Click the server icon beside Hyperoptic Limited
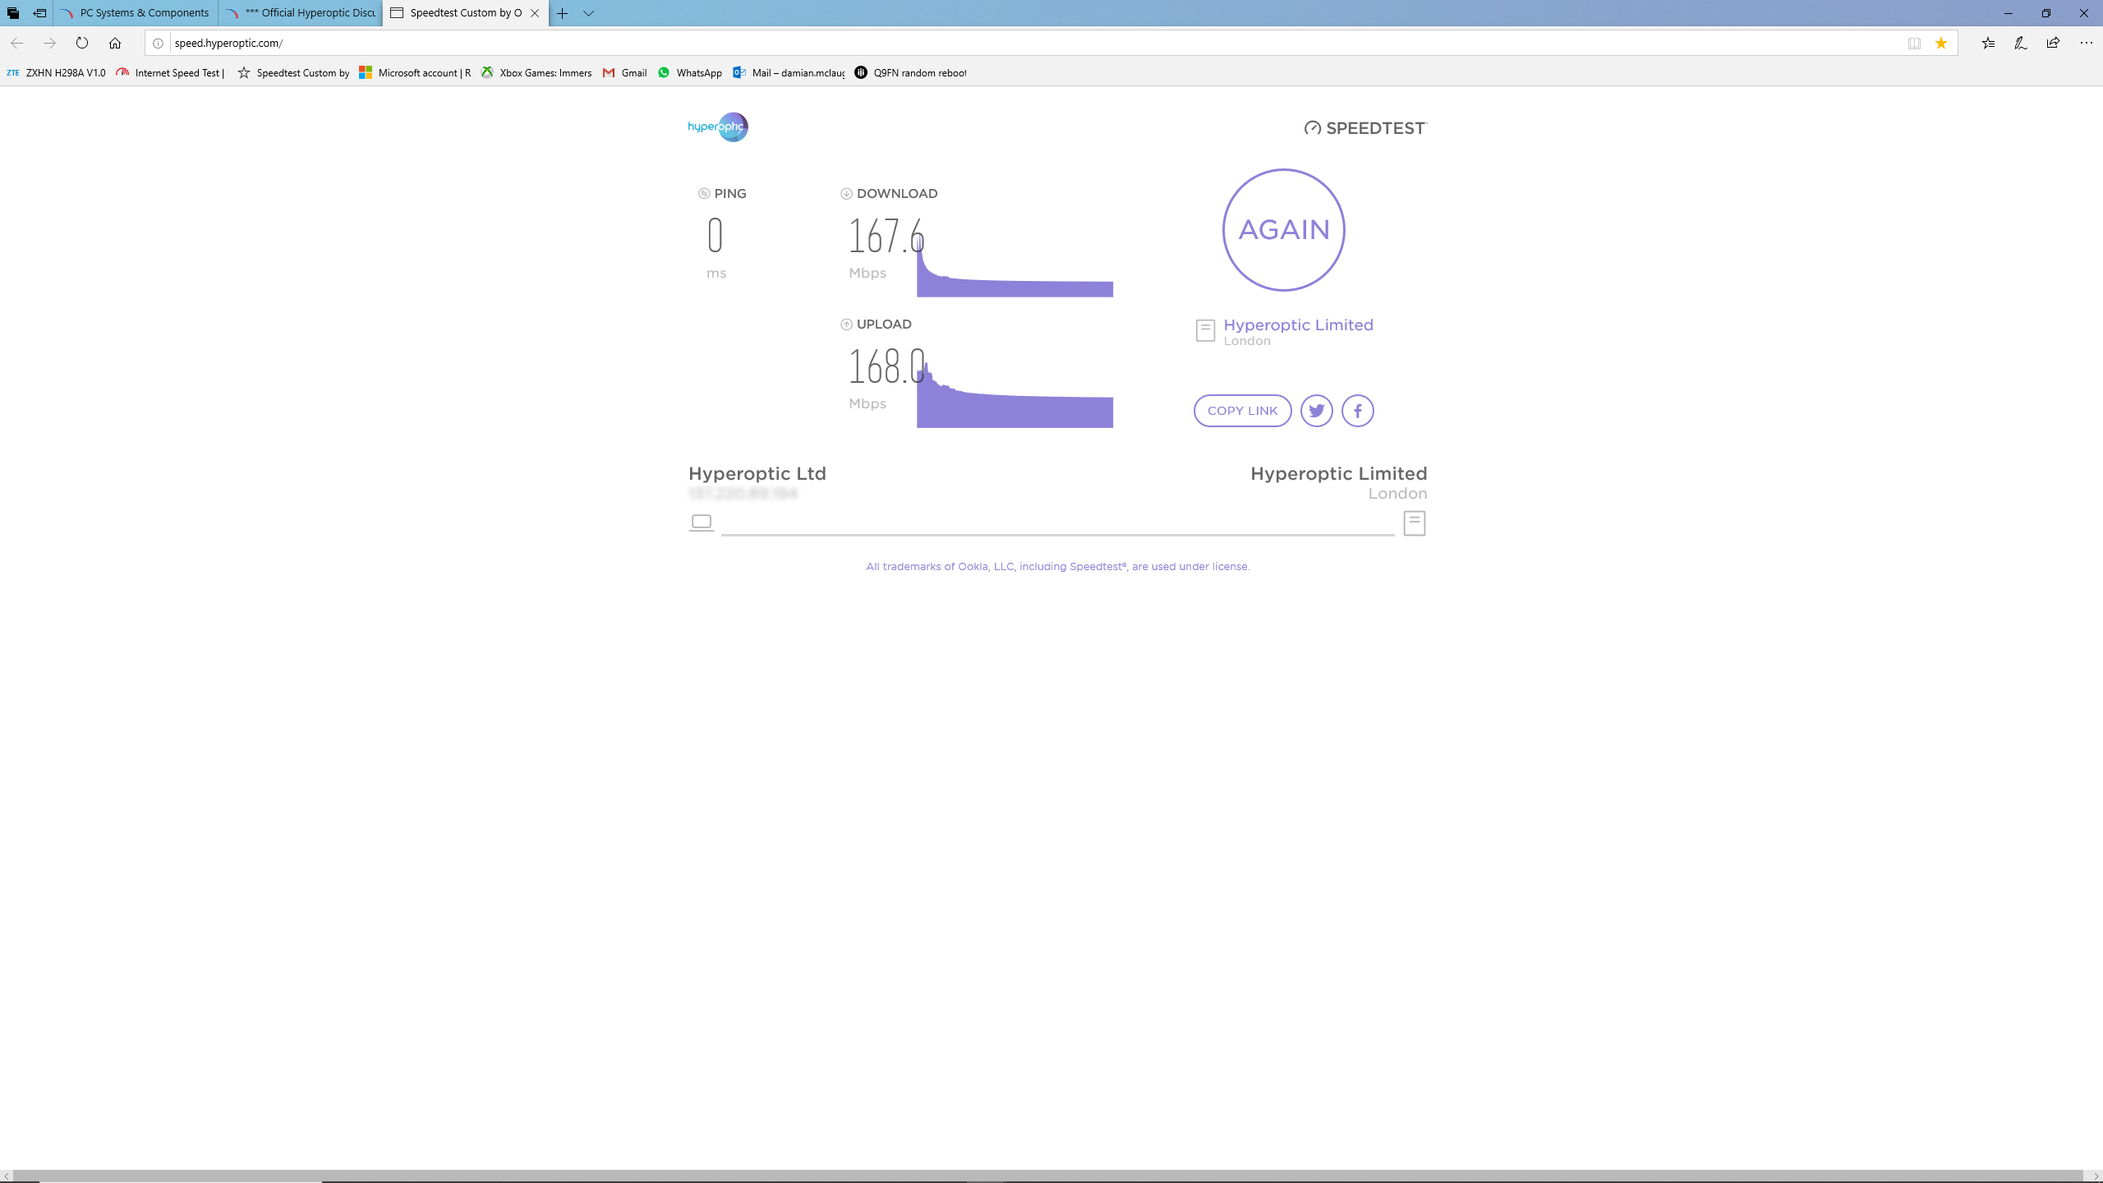Viewport: 2103px width, 1183px height. point(1205,330)
